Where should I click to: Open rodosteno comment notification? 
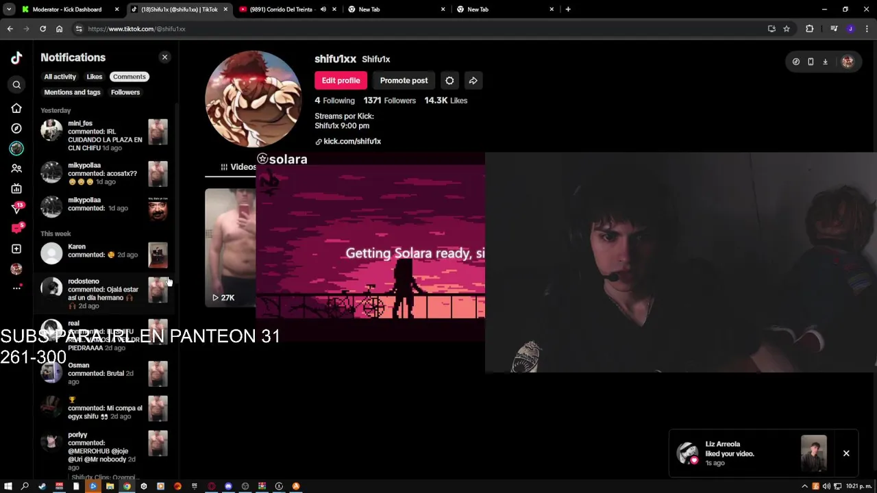tap(104, 293)
